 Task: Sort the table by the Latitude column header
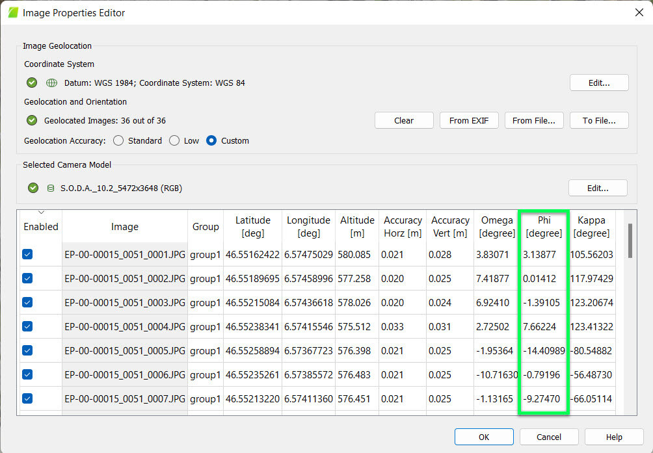[252, 226]
